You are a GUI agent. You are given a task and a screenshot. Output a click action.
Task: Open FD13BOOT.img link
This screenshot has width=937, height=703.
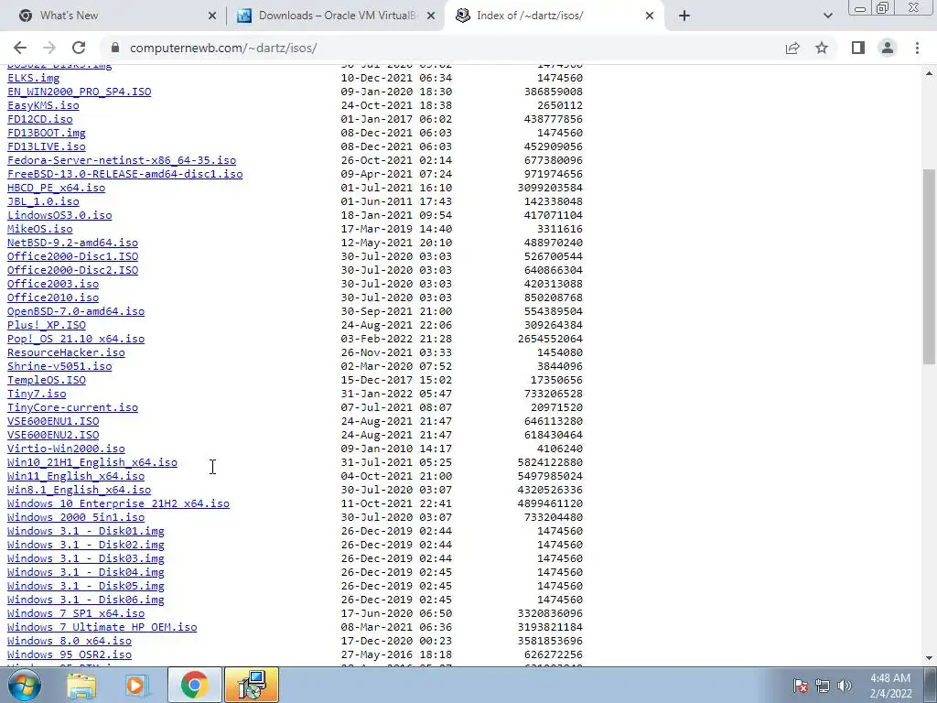click(x=47, y=133)
